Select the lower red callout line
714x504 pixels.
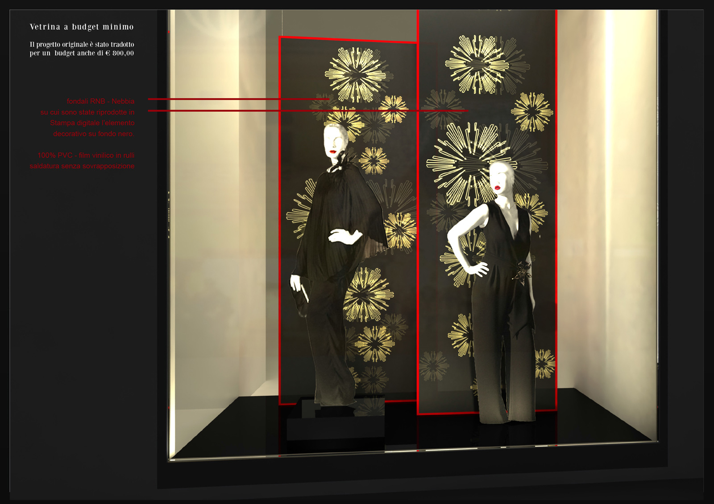click(308, 111)
